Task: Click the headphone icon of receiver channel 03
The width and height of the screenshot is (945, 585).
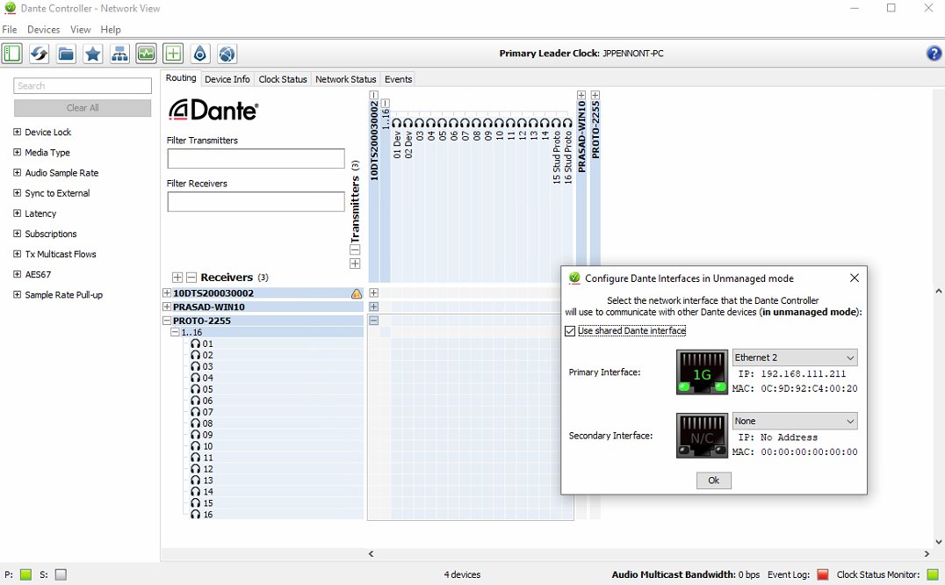Action: pyautogui.click(x=195, y=367)
